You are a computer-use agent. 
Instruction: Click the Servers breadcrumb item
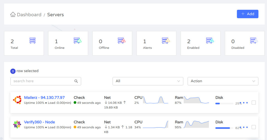(55, 14)
